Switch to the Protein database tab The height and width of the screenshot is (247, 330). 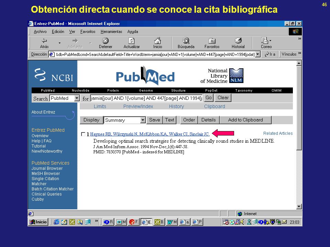[x=113, y=91]
